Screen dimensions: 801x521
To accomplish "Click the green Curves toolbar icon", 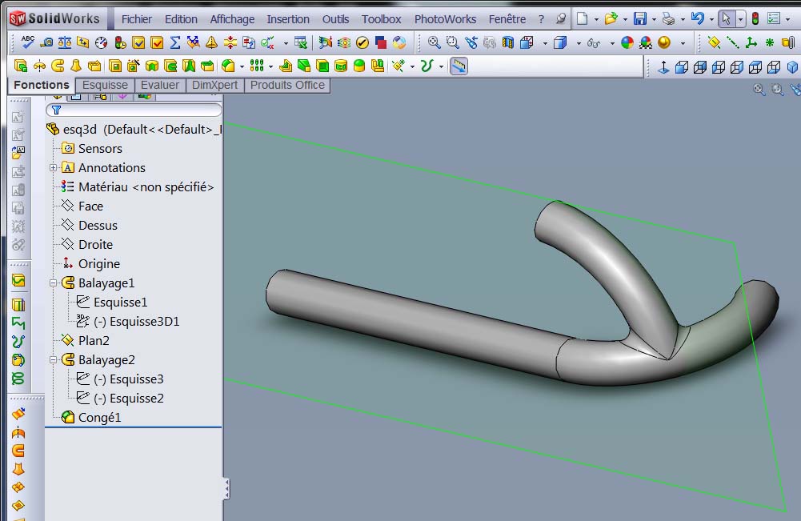I will 427,66.
